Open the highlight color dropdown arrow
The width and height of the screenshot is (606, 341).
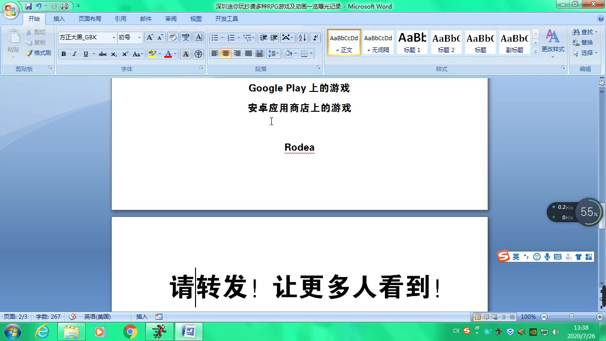point(160,54)
